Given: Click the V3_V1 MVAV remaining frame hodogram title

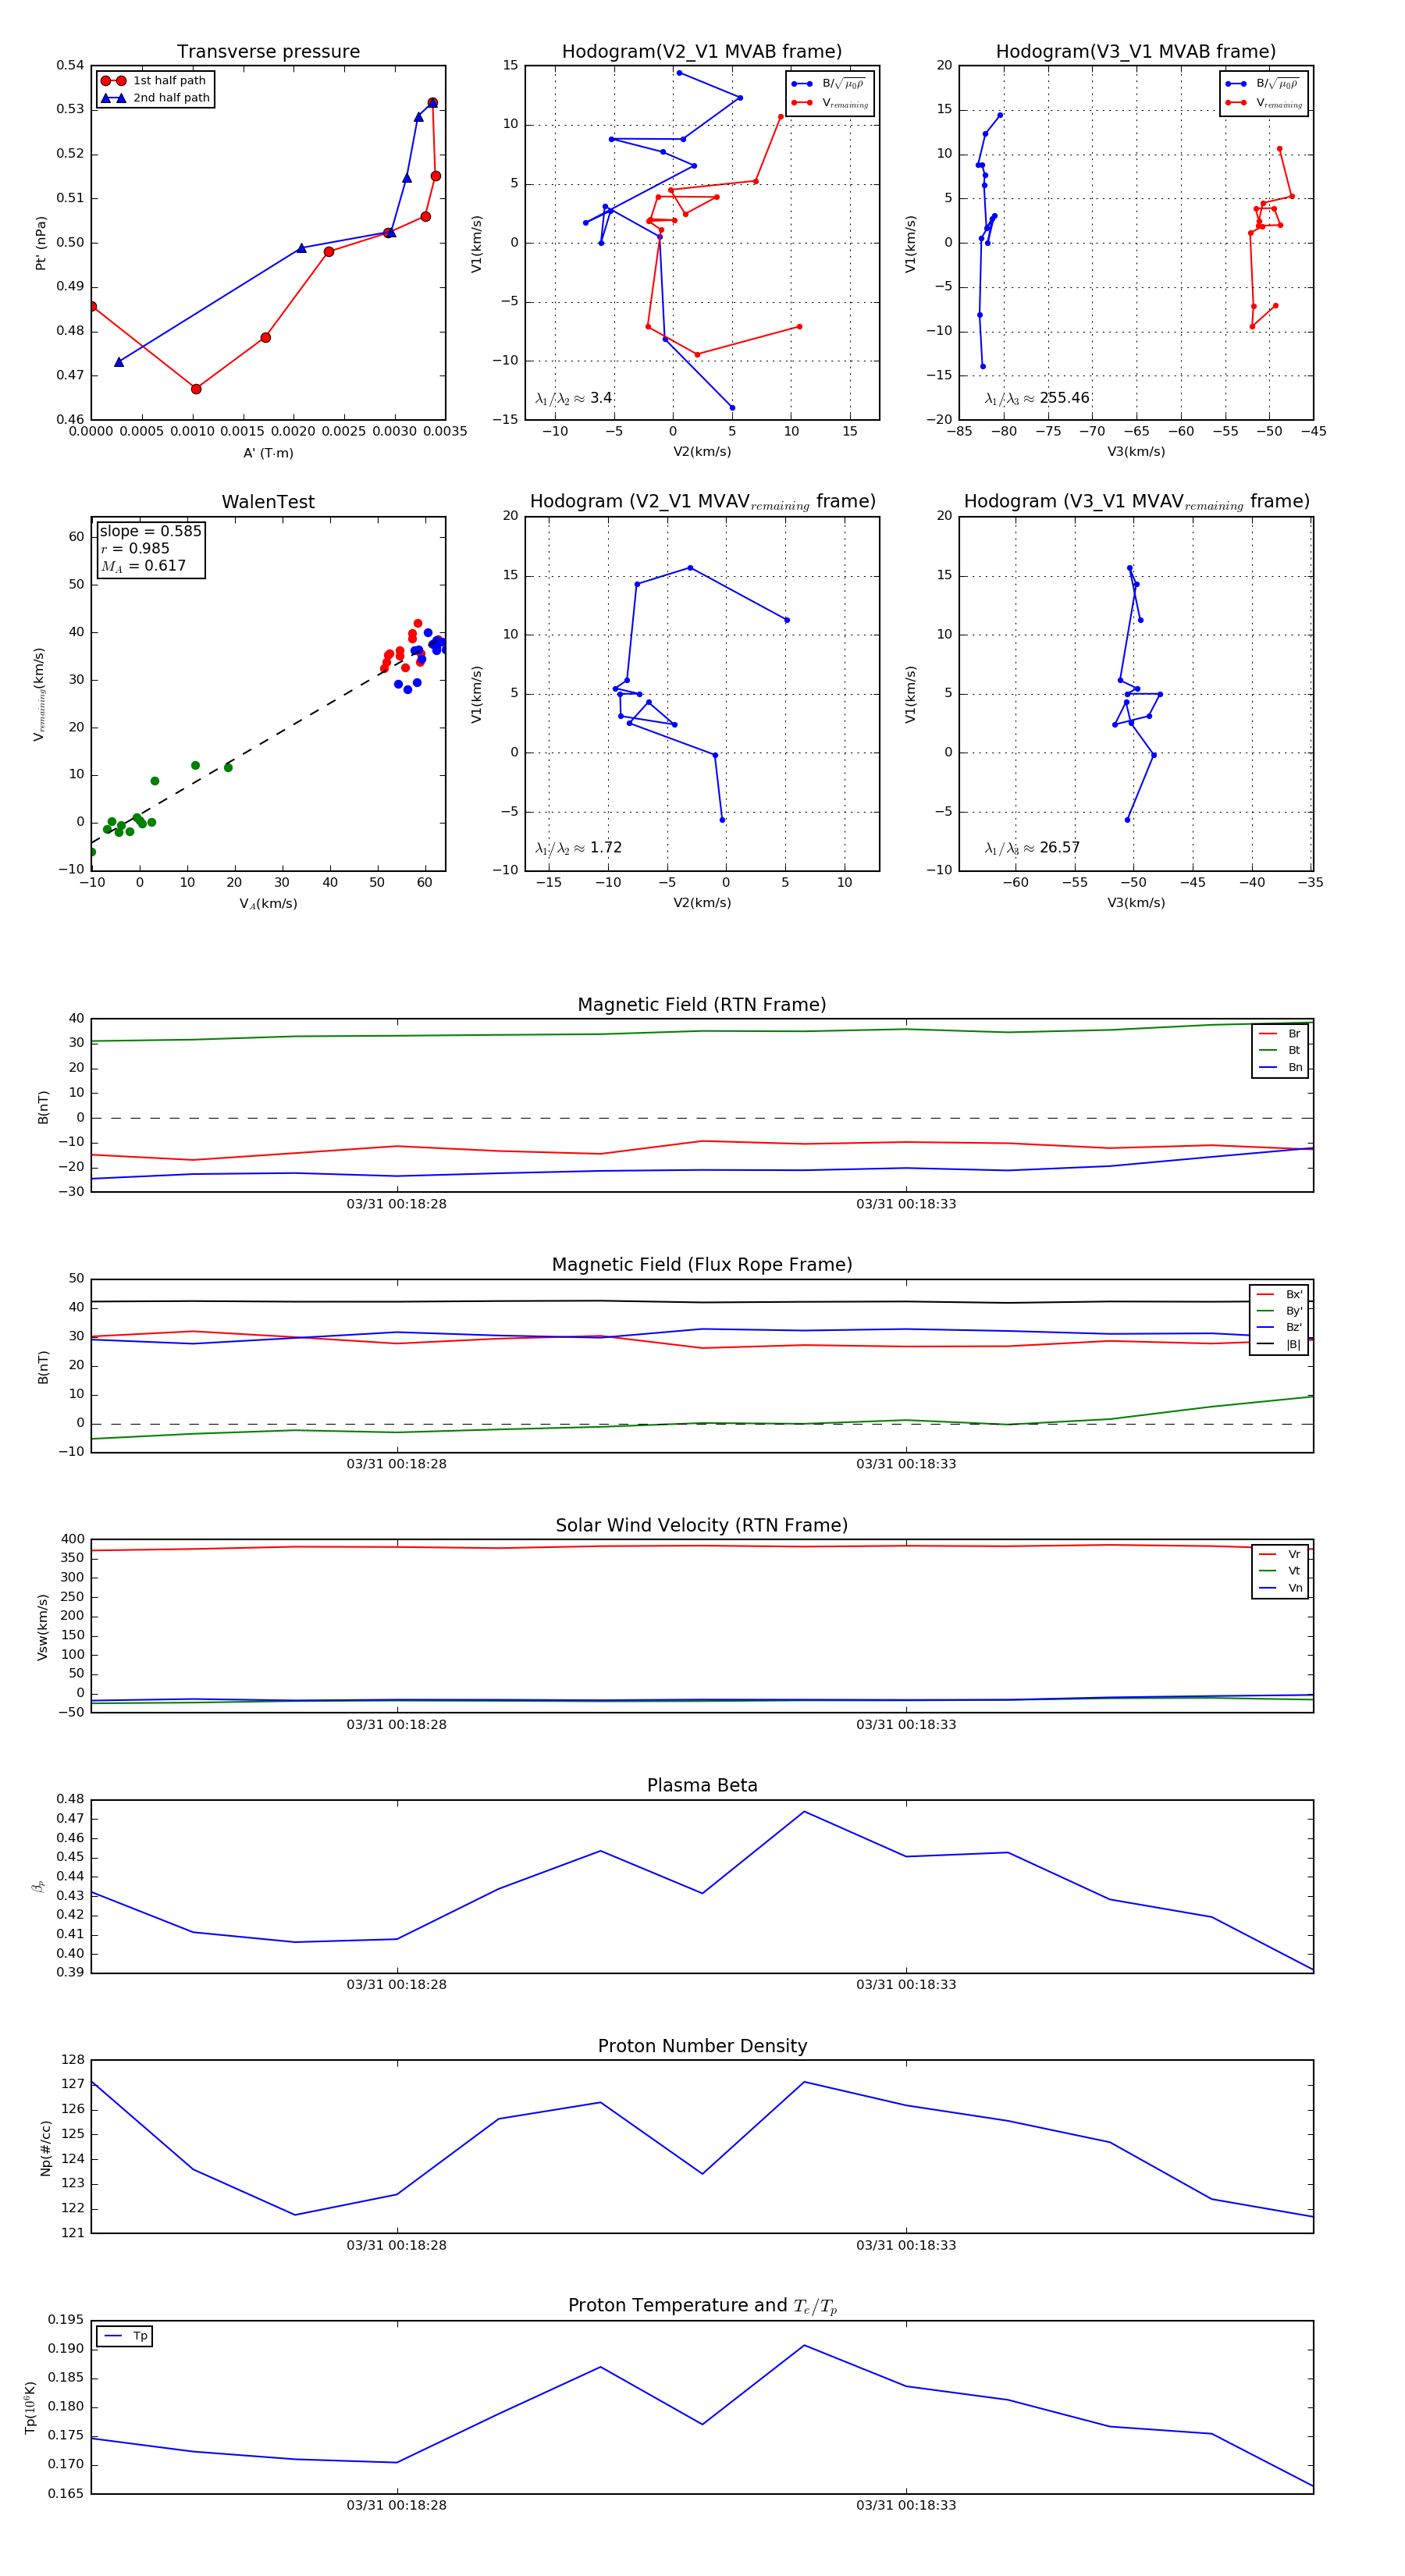Looking at the screenshot, I should pos(1136,502).
